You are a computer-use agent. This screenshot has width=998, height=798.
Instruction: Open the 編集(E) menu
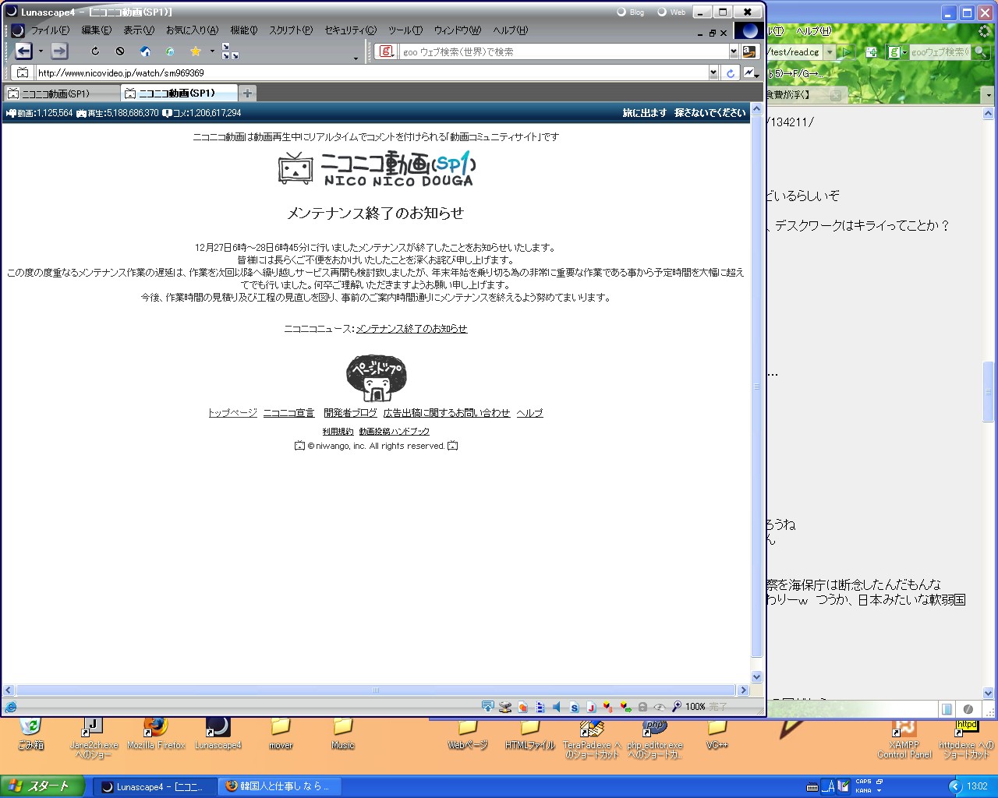click(96, 30)
